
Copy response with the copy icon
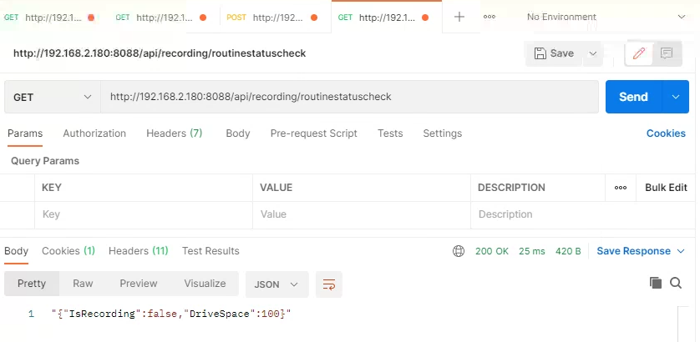[656, 284]
